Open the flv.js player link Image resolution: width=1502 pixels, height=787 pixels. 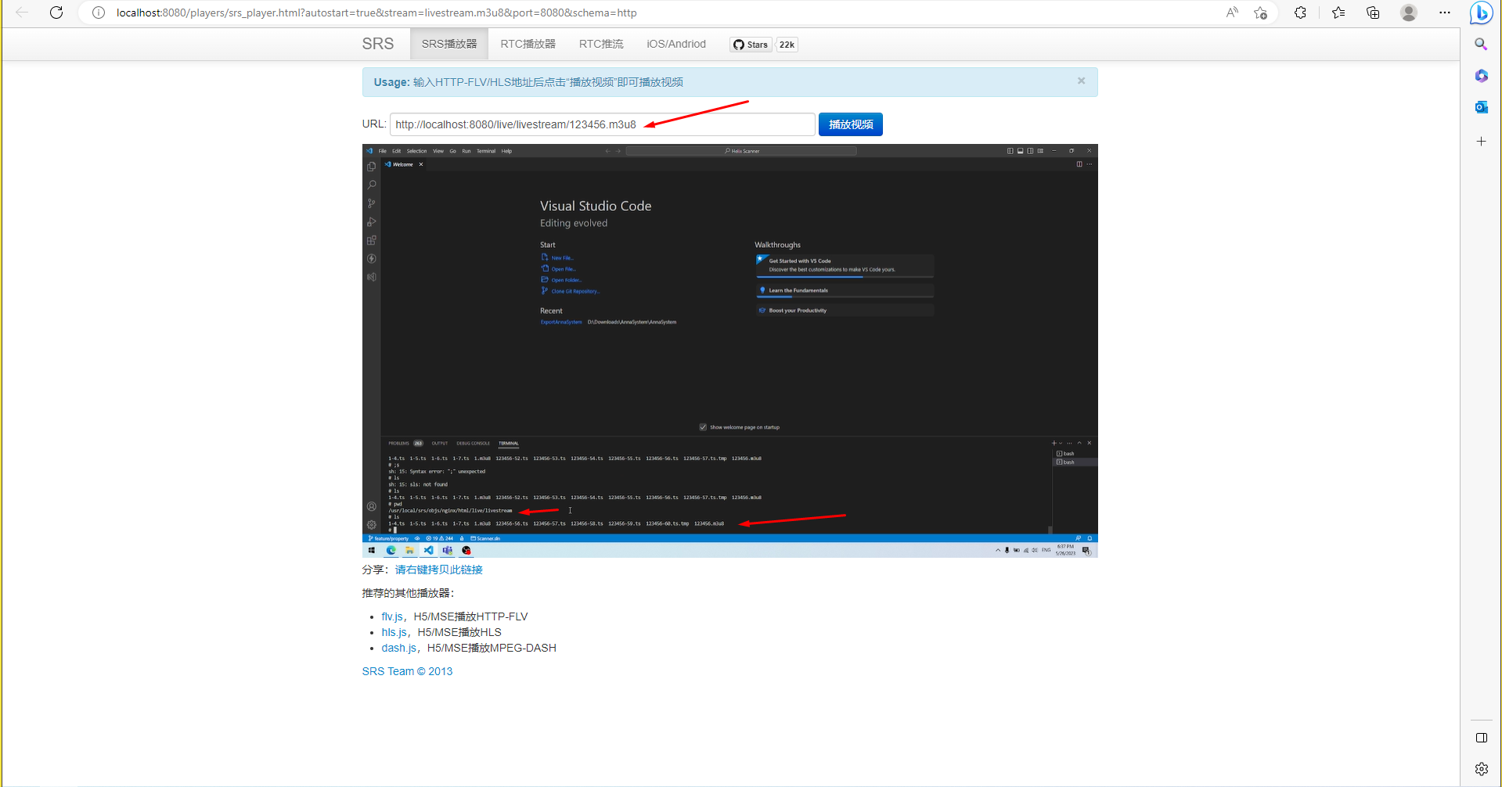pyautogui.click(x=392, y=616)
